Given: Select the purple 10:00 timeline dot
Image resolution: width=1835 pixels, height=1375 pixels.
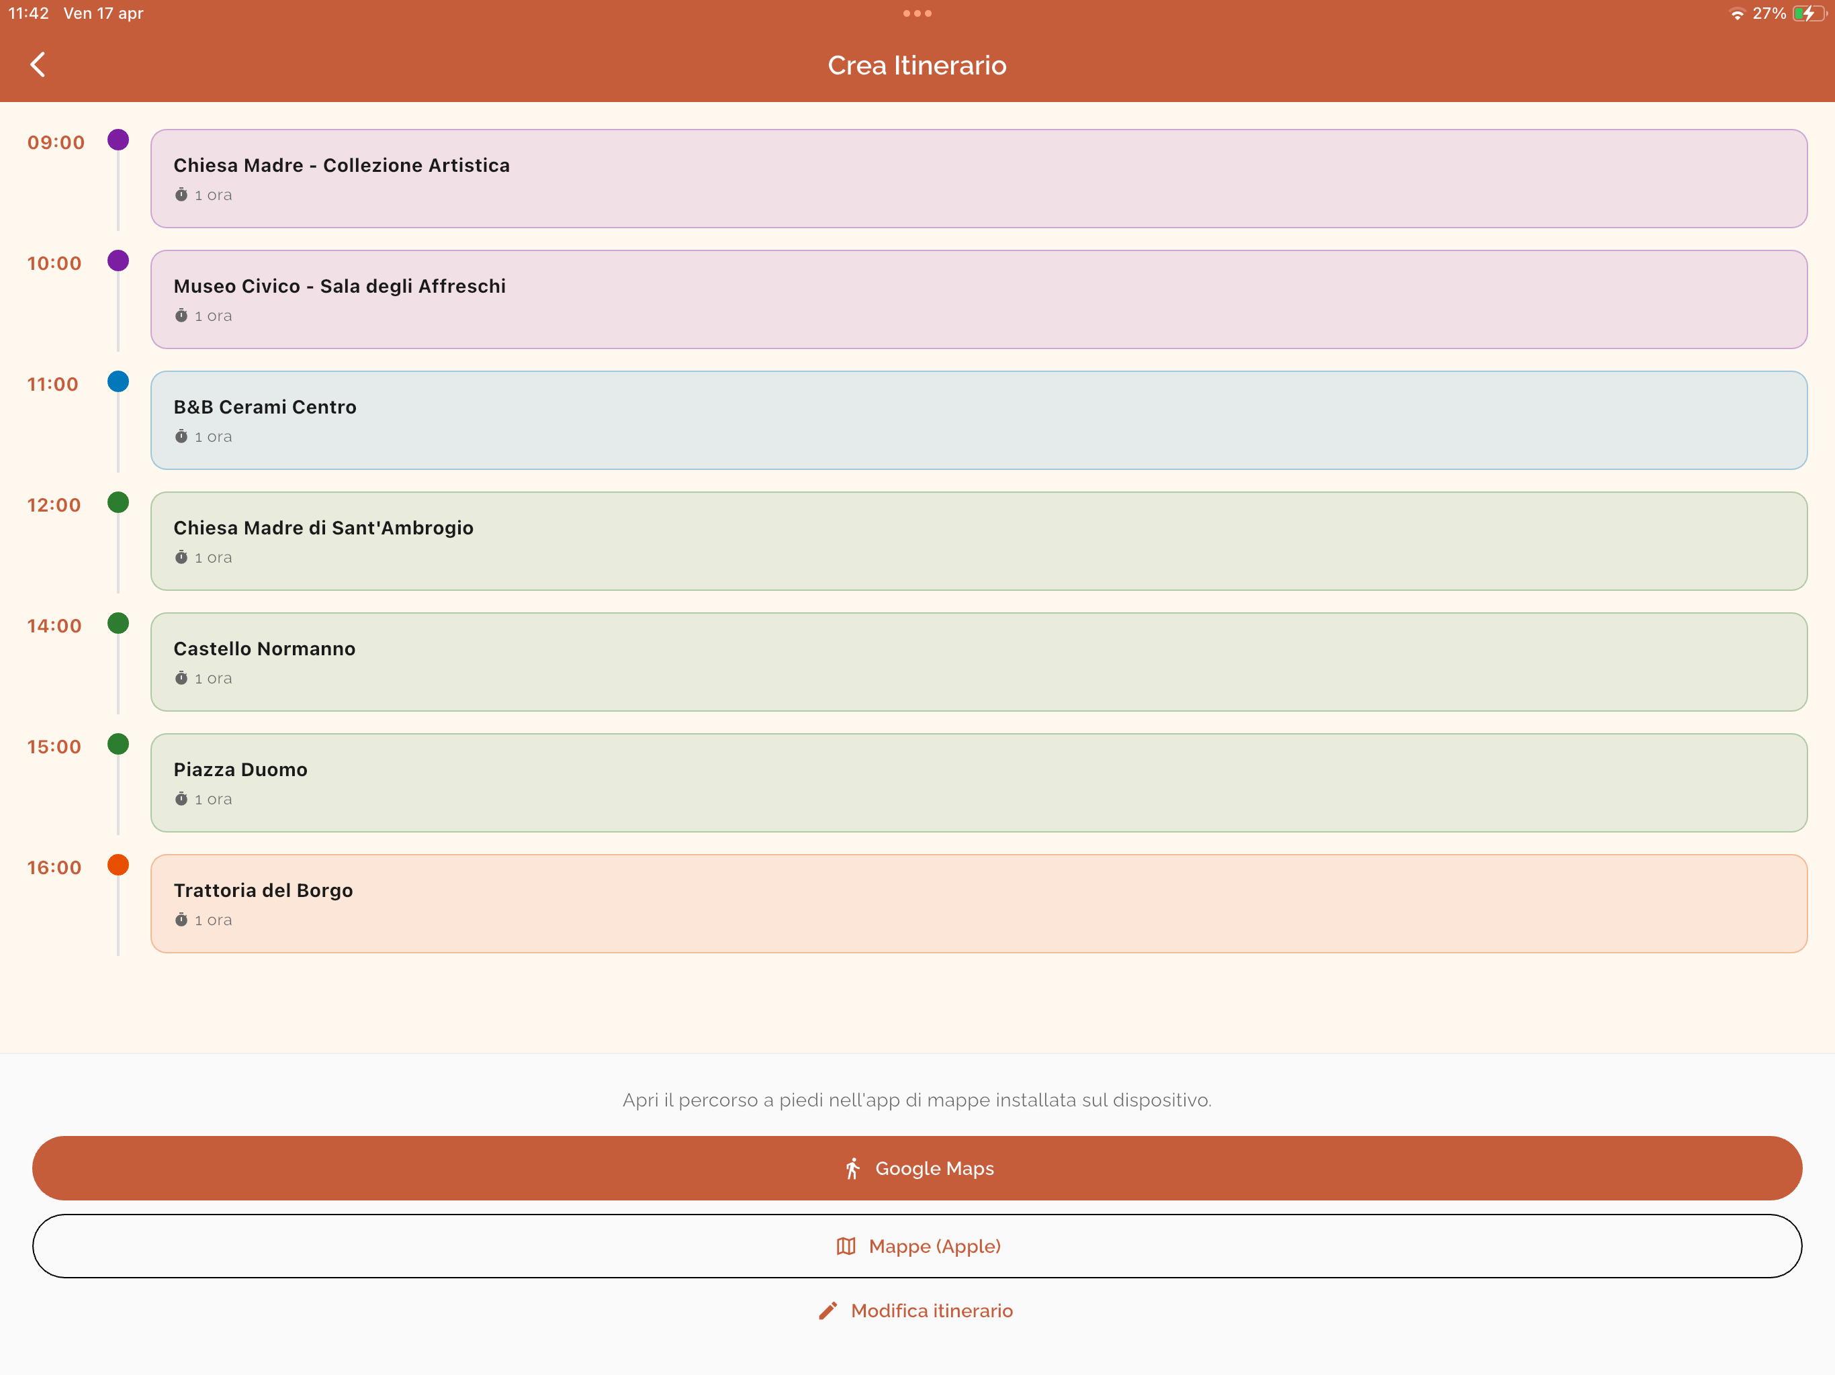Looking at the screenshot, I should (119, 260).
